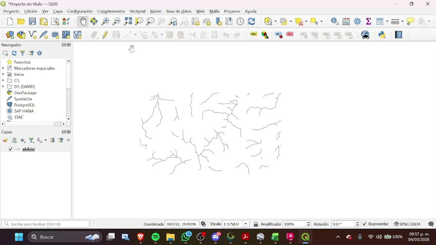Viewport: 436px width, 245px height.
Task: Close the Navegador panel
Action: [x=69, y=45]
